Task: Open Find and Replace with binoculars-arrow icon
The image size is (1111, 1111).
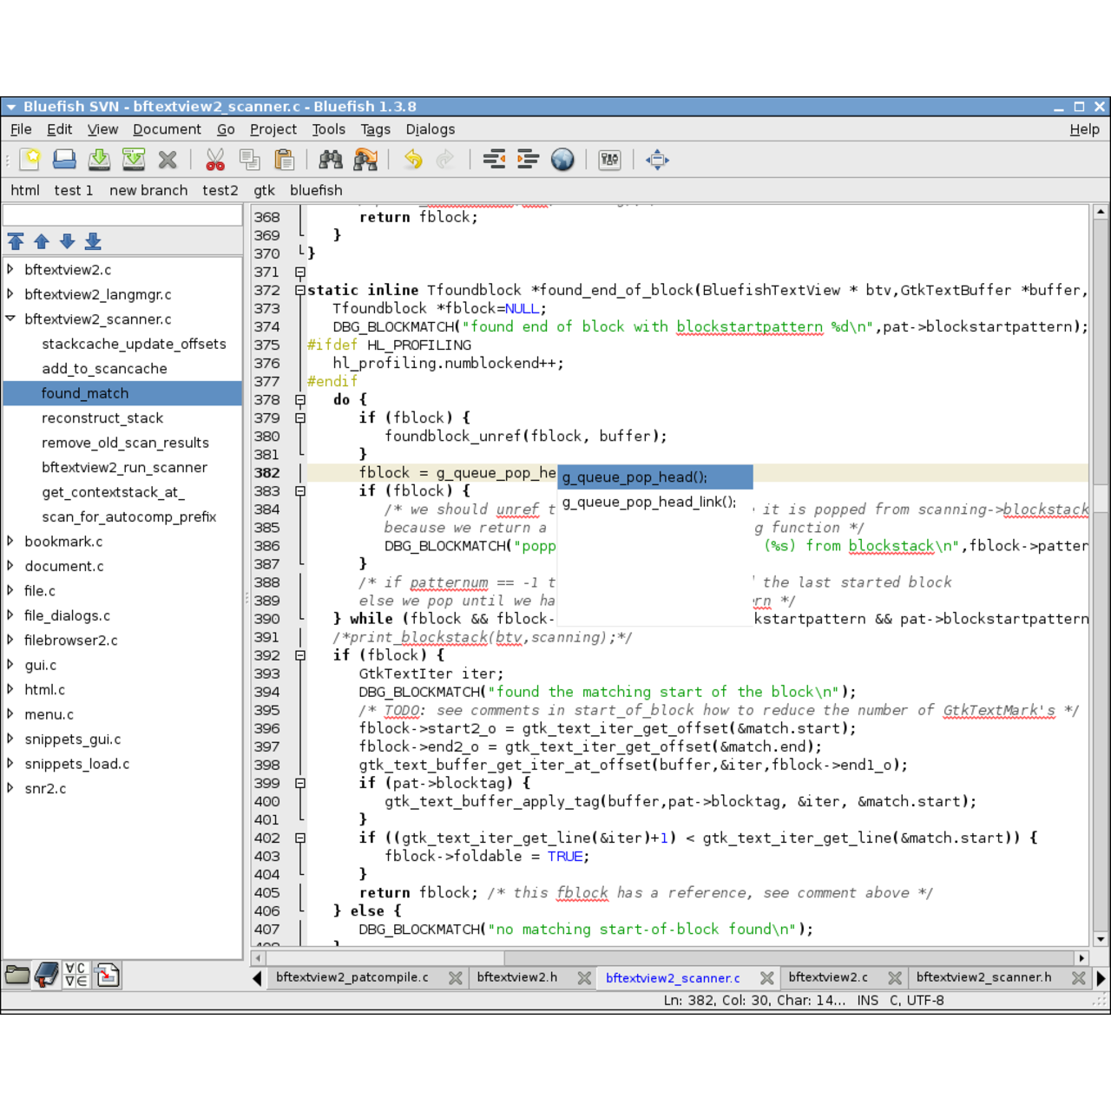Action: [x=365, y=160]
